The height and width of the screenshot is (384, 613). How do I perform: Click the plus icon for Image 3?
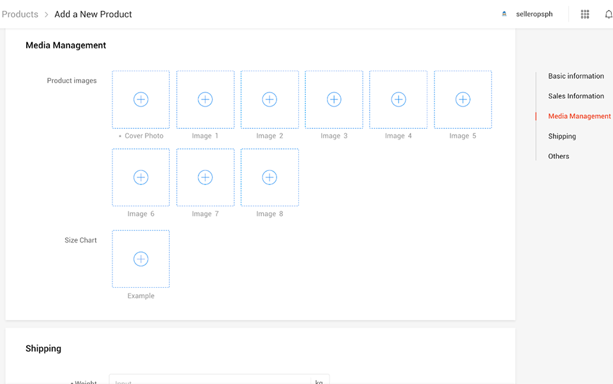pos(334,100)
